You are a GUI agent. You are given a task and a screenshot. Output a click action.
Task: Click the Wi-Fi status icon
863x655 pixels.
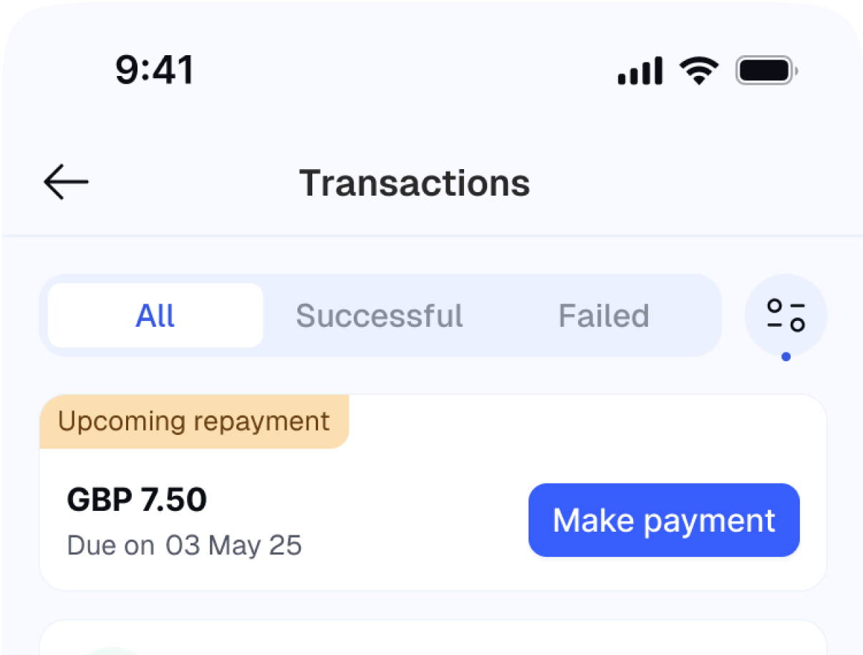[x=698, y=69]
